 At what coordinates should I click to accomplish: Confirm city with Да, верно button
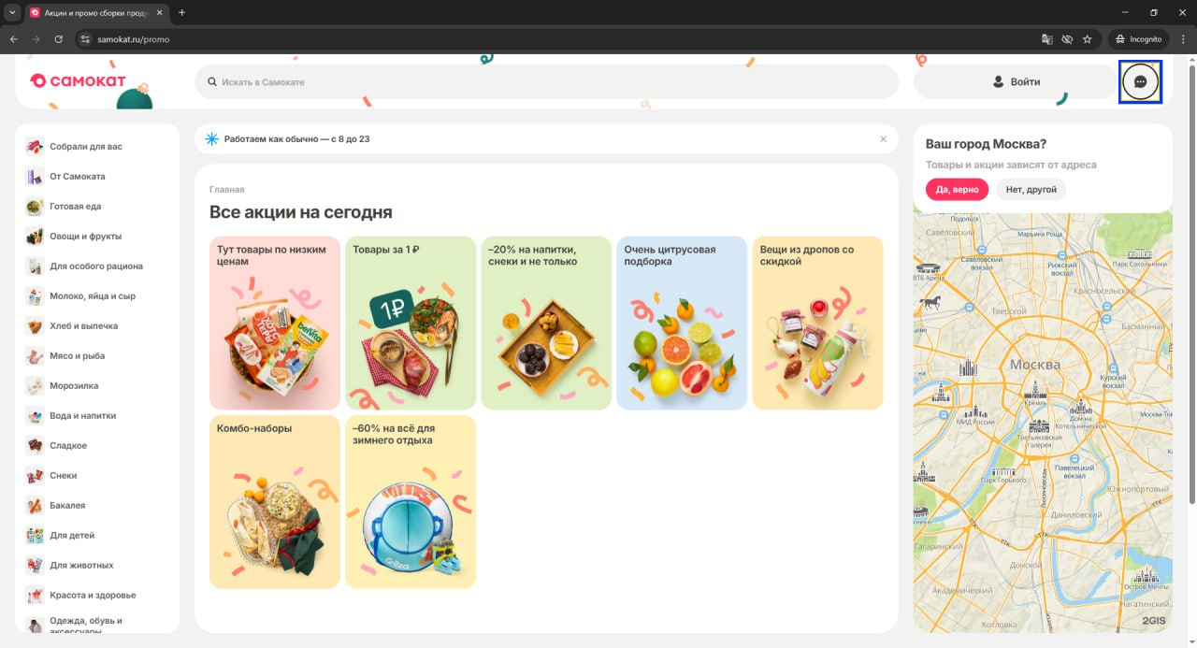tap(957, 189)
